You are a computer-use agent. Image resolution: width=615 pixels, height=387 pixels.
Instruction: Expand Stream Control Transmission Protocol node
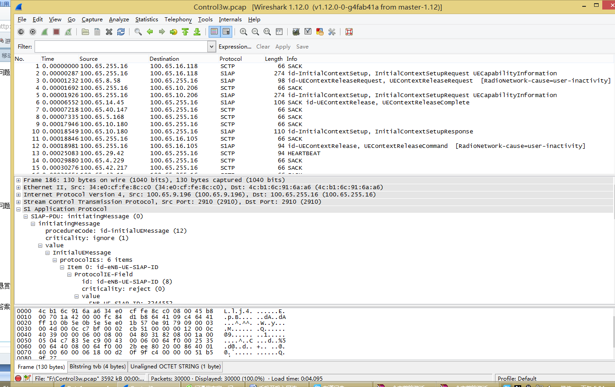tap(19, 202)
